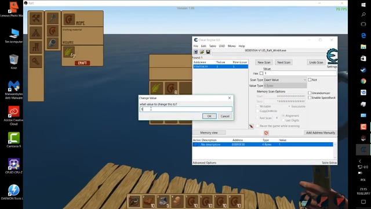This screenshot has width=371, height=209.
Task: Toggle the Writable checkbox
Action: 257,106
